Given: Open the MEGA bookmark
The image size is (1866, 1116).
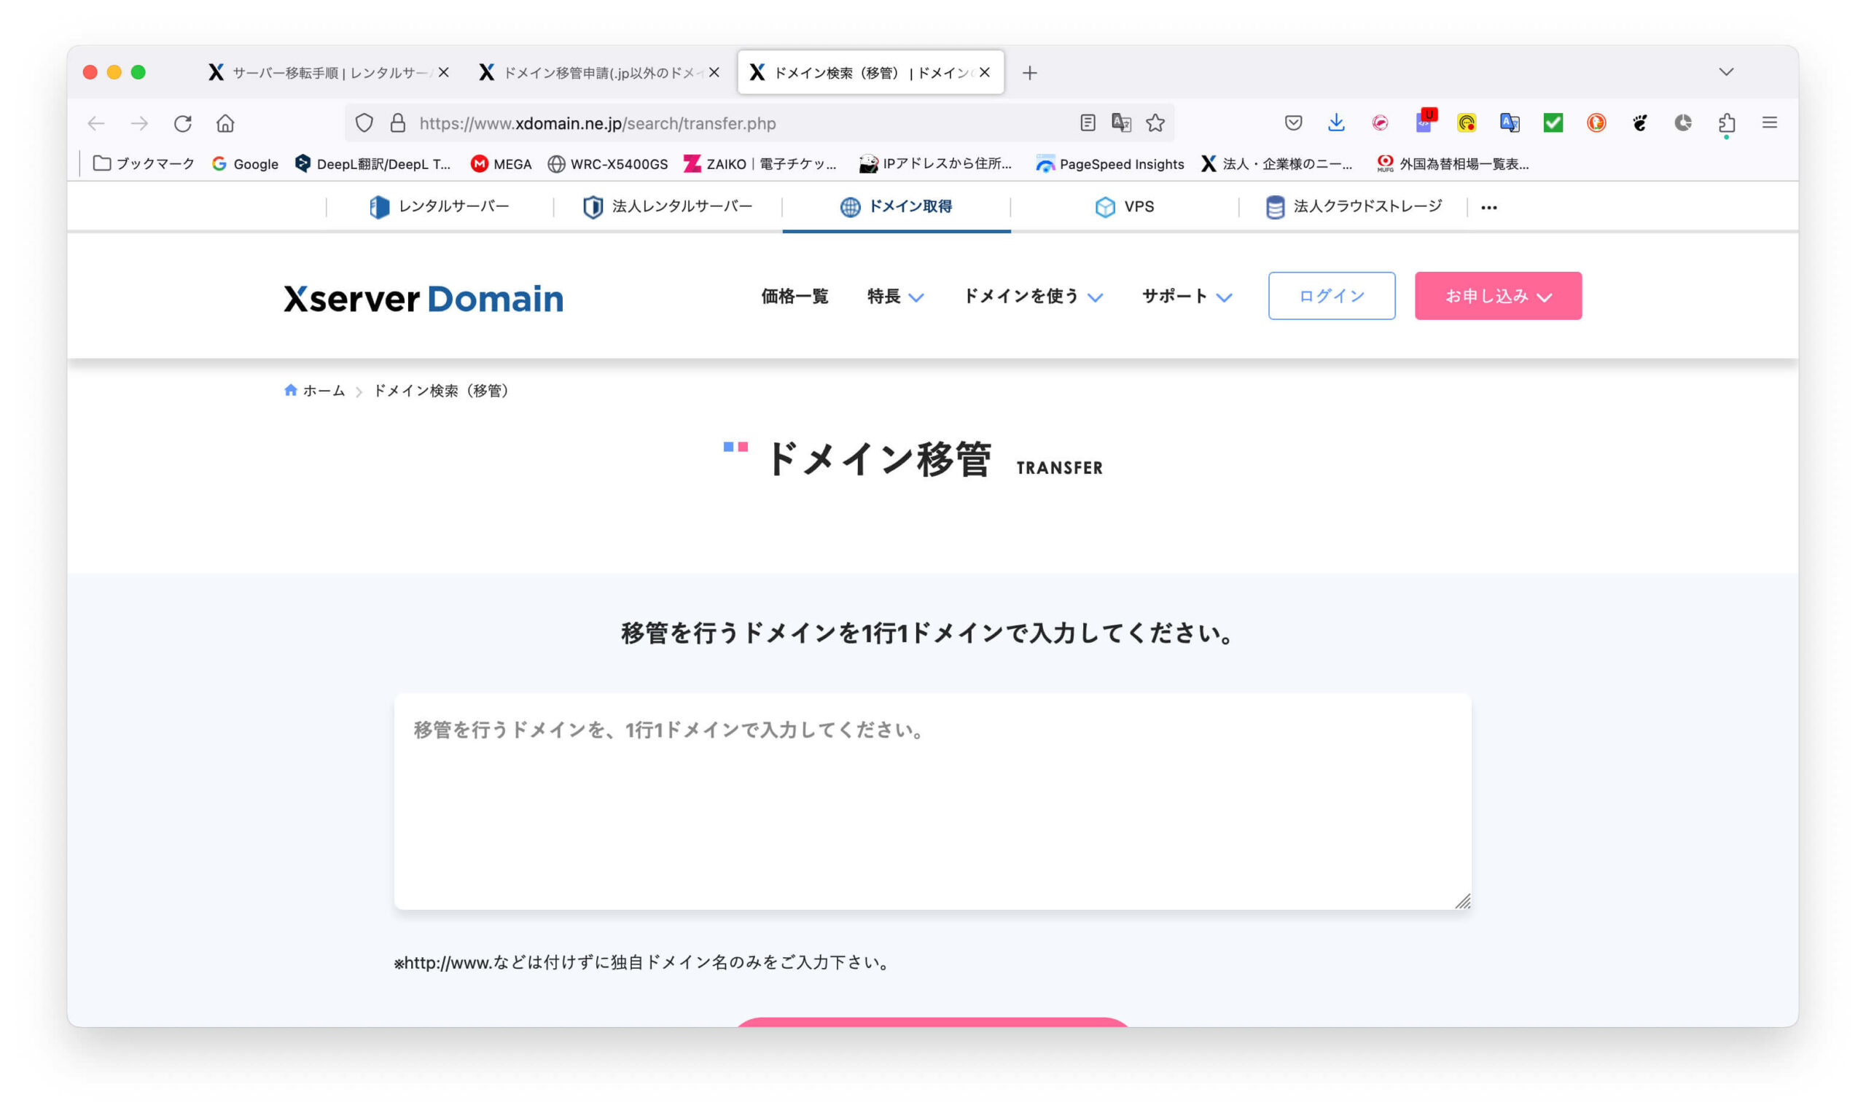Looking at the screenshot, I should click(x=501, y=163).
